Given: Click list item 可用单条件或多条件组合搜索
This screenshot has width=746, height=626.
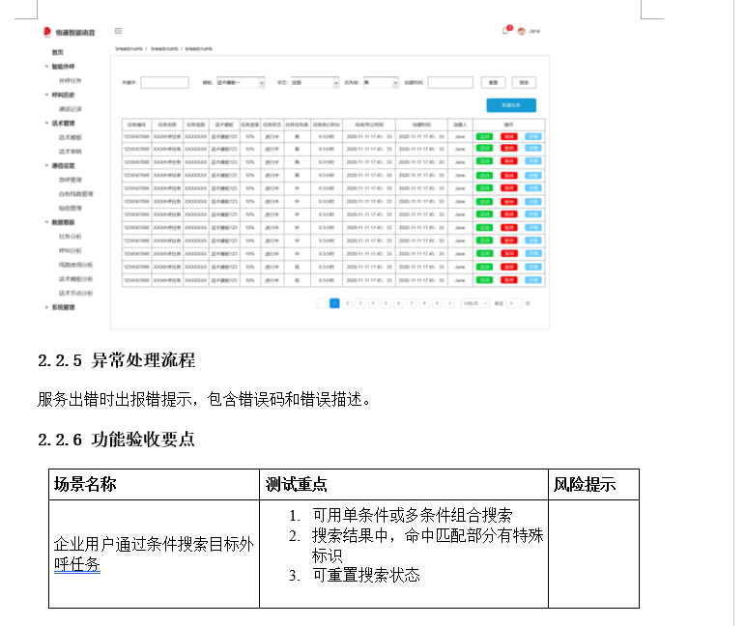Looking at the screenshot, I should coord(412,515).
